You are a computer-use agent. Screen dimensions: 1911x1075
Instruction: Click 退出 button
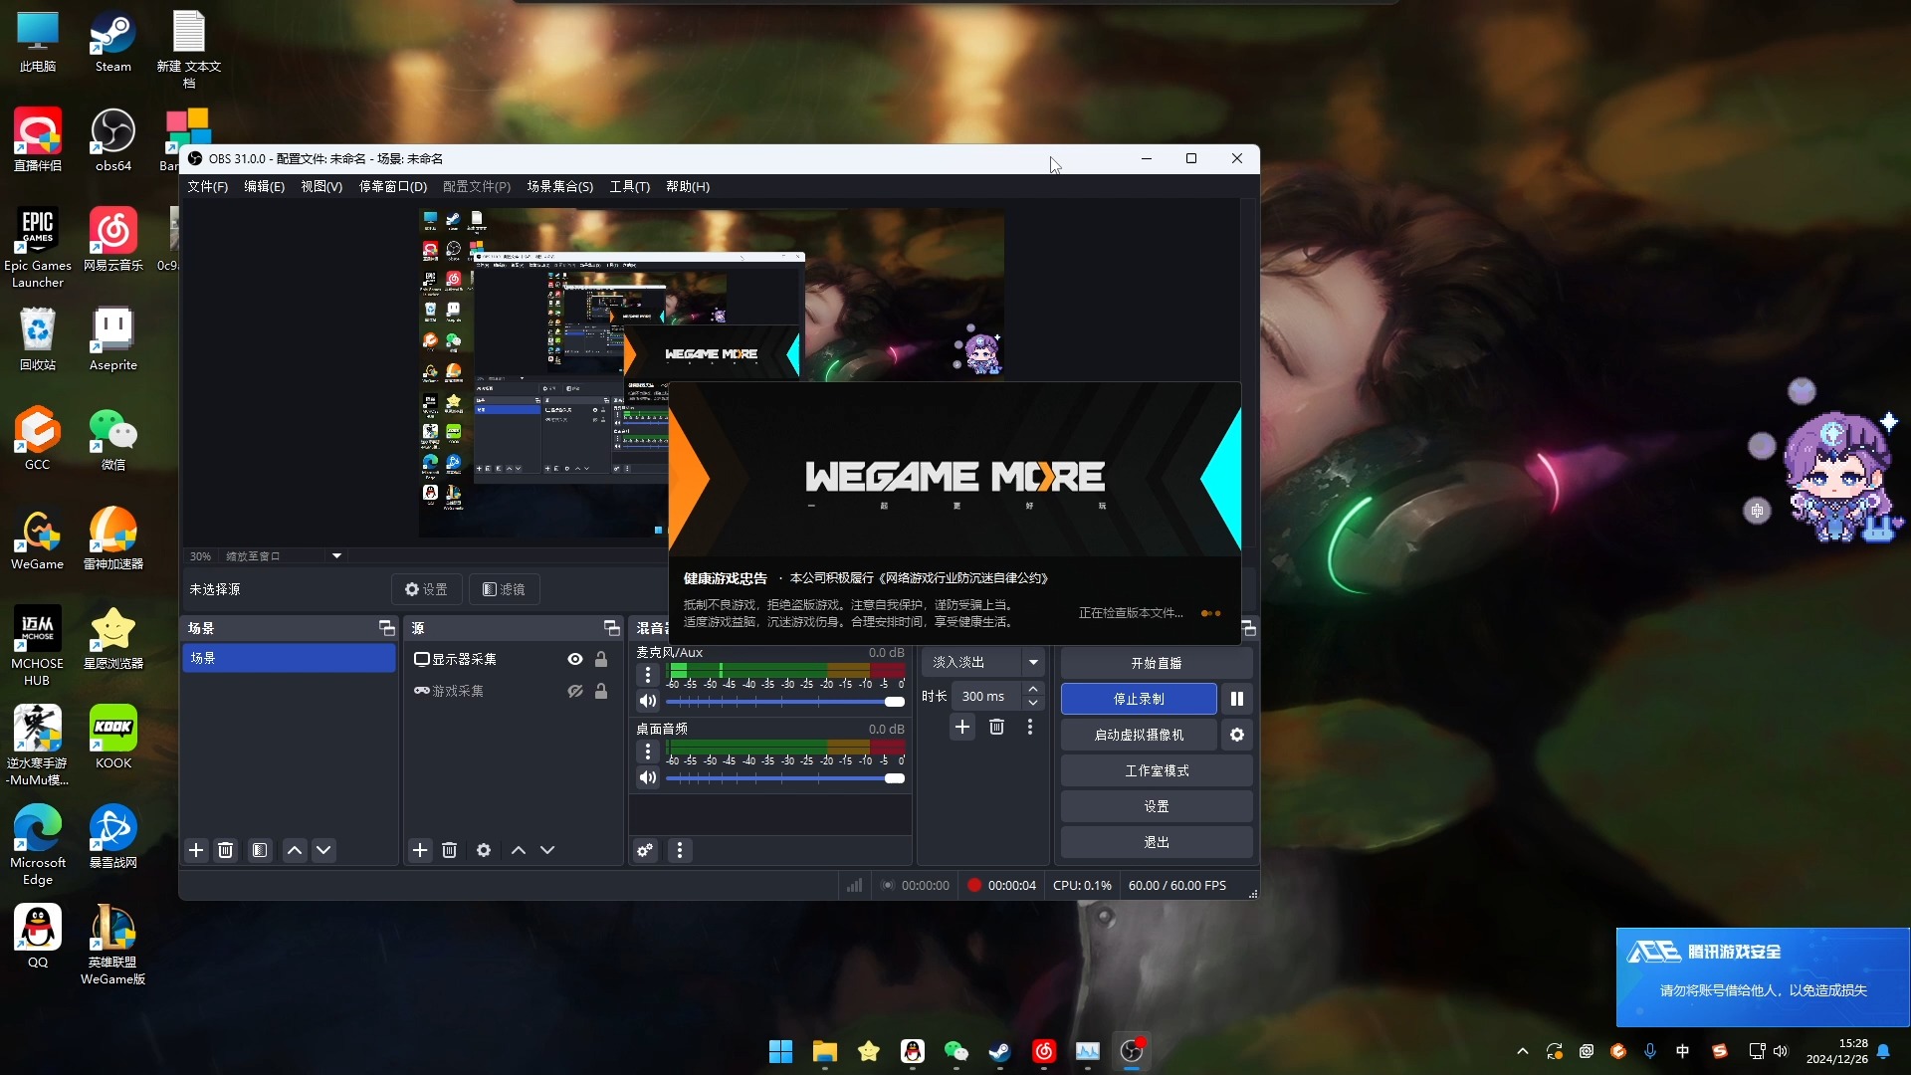click(1157, 842)
